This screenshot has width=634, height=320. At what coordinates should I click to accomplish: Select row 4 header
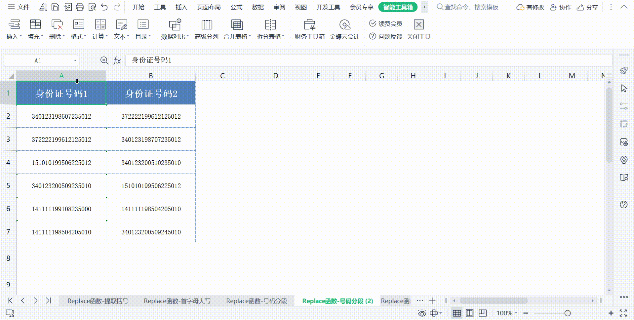coord(8,163)
